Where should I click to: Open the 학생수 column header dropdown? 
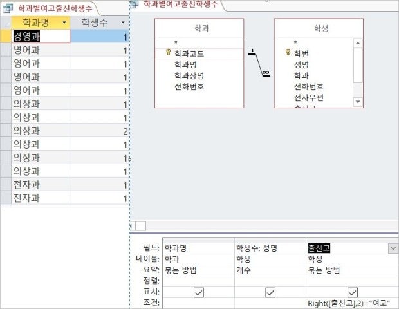pos(123,23)
